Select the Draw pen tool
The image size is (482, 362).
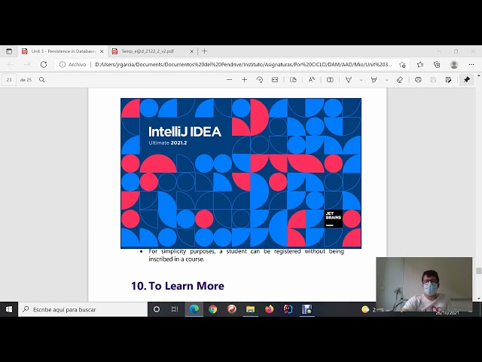[348, 80]
